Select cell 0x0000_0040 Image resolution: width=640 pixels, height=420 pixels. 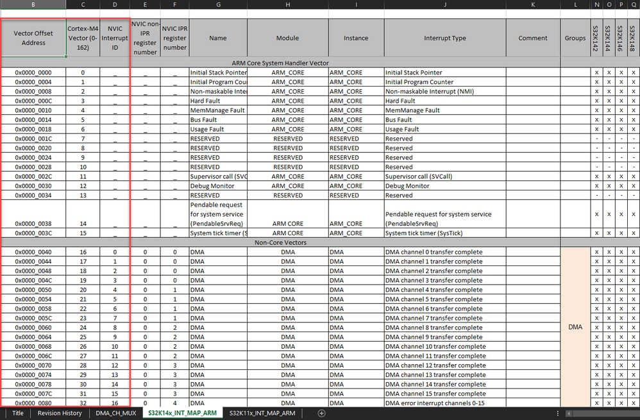tap(33, 252)
